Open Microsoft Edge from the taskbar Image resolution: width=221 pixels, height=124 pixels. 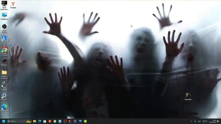coord(40,121)
